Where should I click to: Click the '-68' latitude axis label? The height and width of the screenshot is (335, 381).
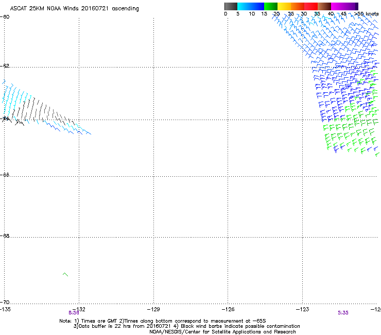point(5,236)
